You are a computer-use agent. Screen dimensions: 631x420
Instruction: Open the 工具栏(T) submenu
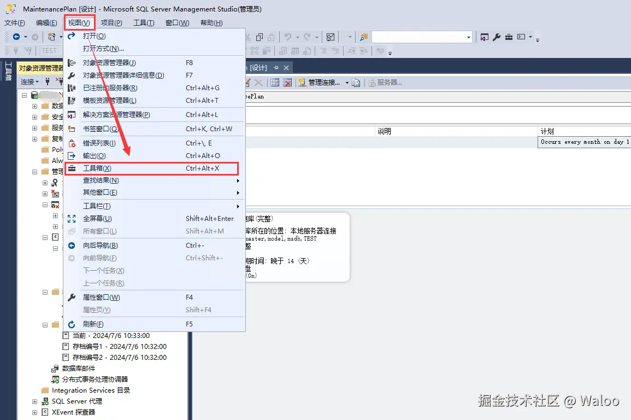click(154, 206)
